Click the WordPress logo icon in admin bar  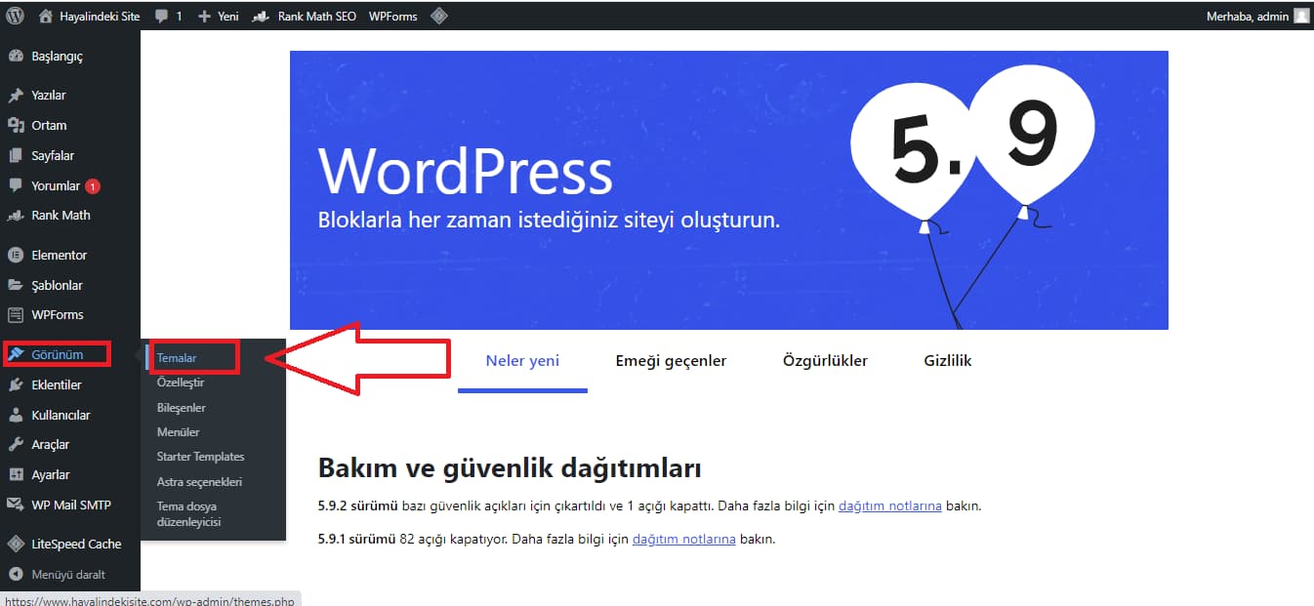(16, 16)
